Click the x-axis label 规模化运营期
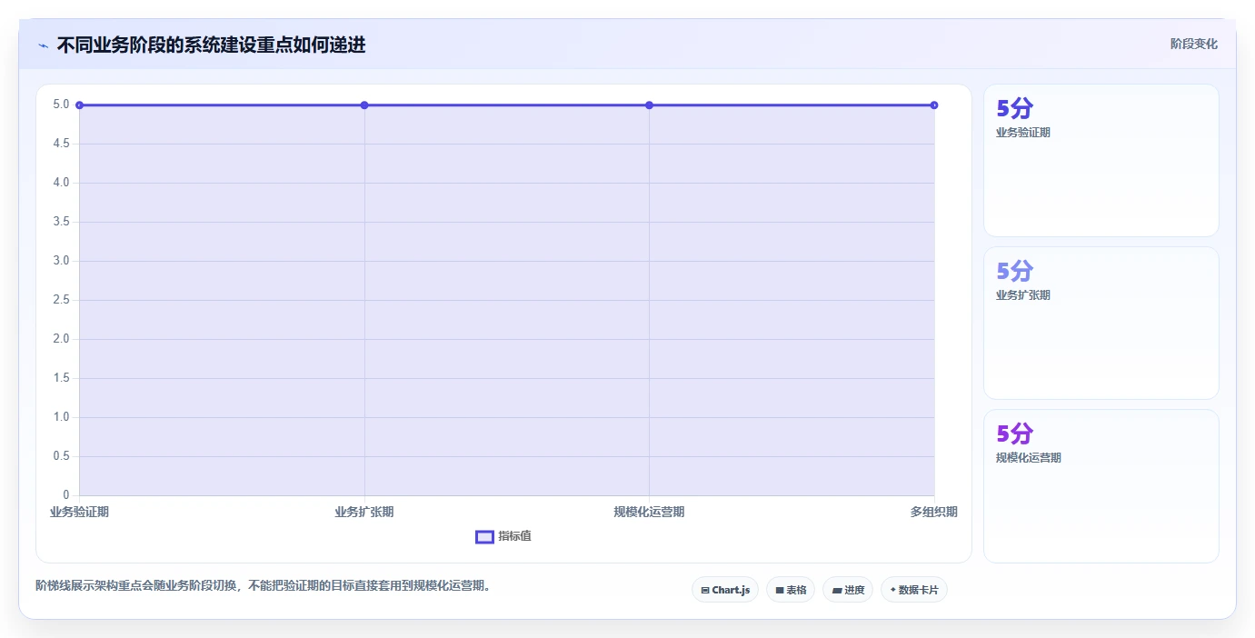Screen dimensions: 1255x638 pos(649,512)
